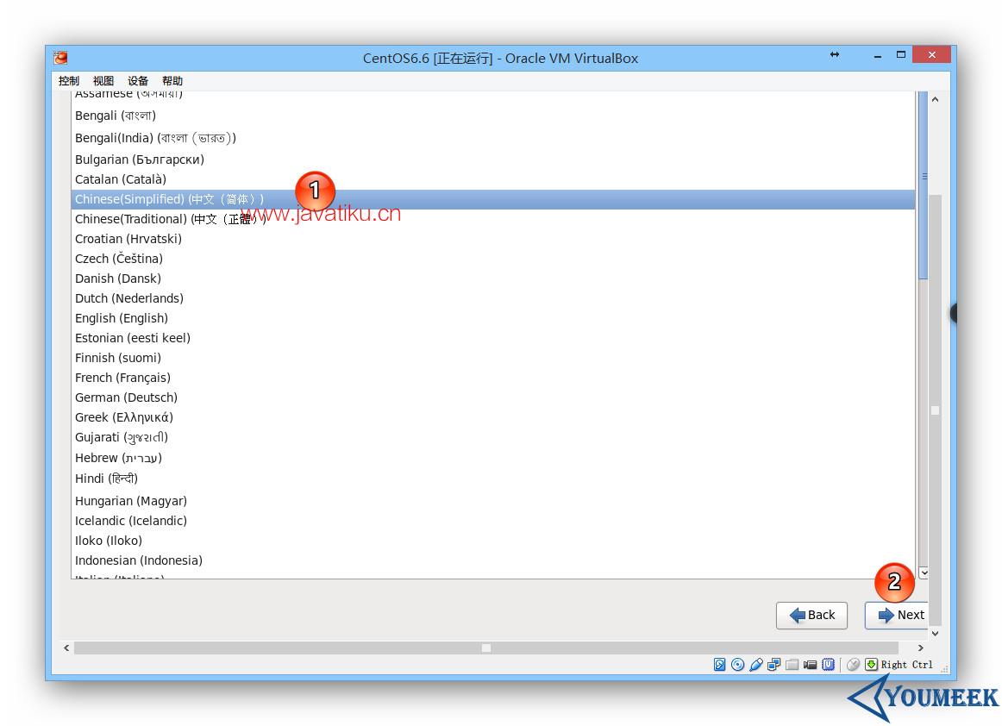Screen dimensions: 1002x726
Task: Click the VM window vertical scroll-up arrow
Action: 935,100
